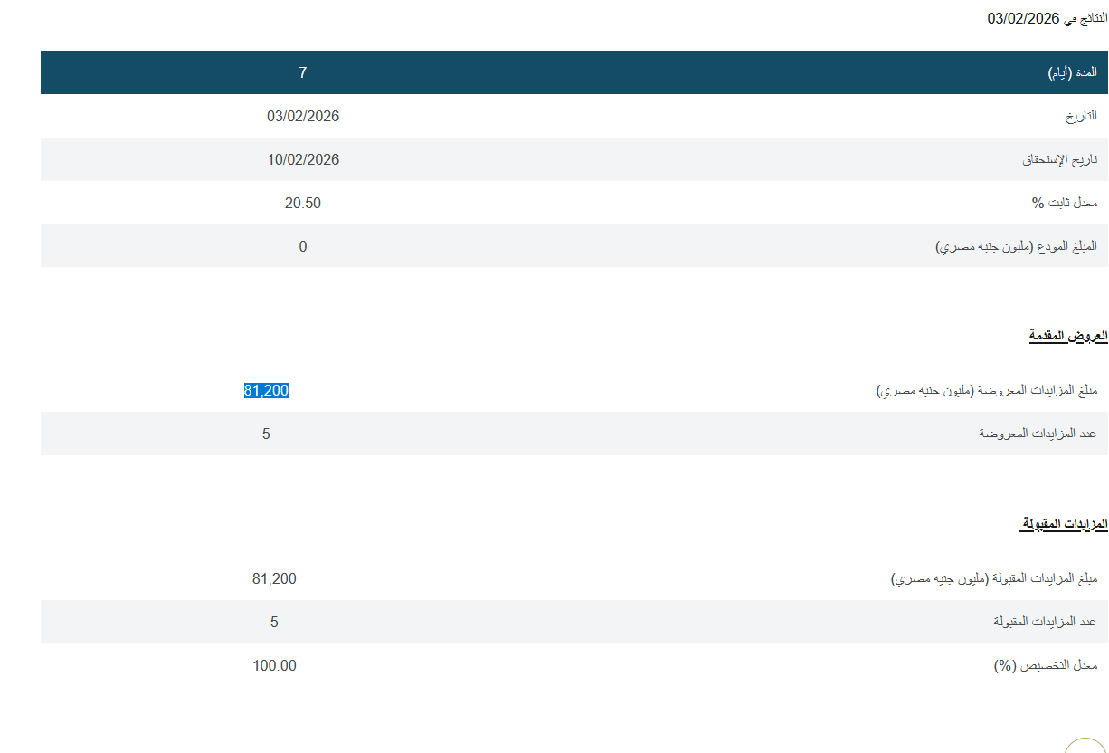Click the deposited amount value 0
The width and height of the screenshot is (1109, 753).
pyautogui.click(x=303, y=246)
